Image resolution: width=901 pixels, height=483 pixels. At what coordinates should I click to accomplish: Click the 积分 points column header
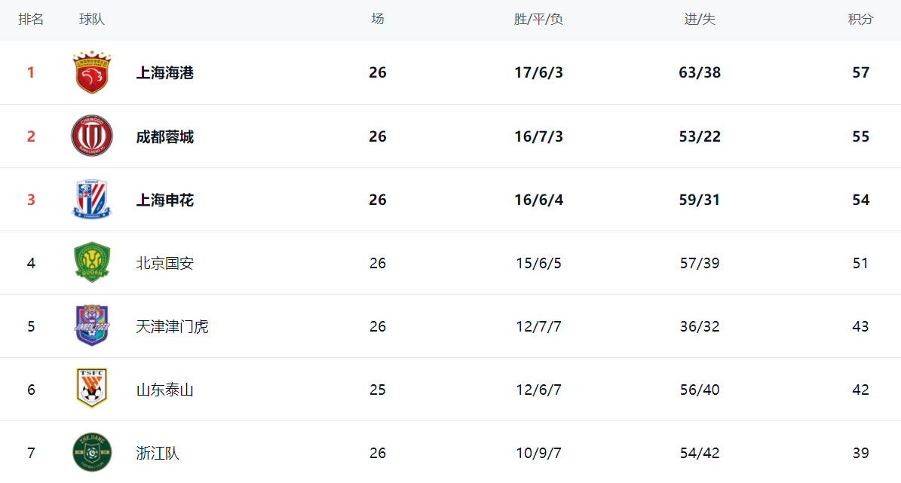pos(860,20)
